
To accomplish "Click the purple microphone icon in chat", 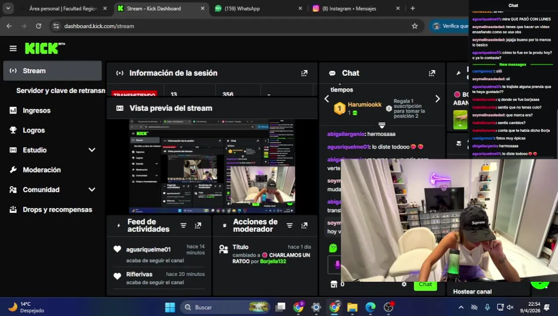I will 336,265.
